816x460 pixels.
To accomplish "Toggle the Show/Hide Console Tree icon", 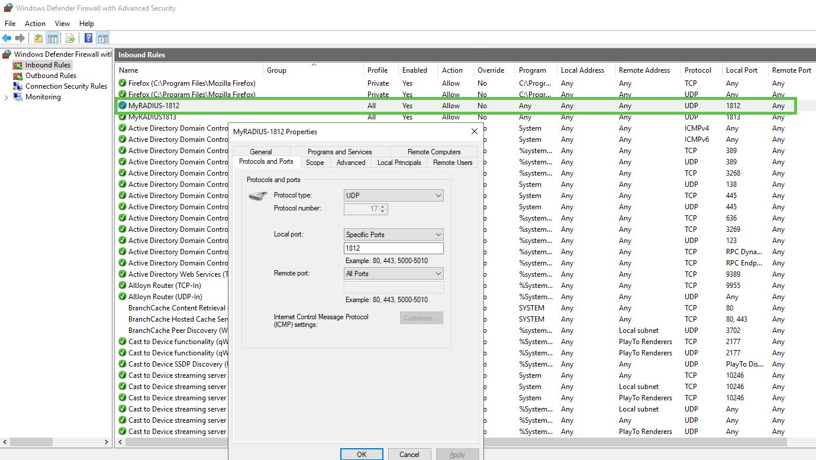I will click(x=53, y=38).
